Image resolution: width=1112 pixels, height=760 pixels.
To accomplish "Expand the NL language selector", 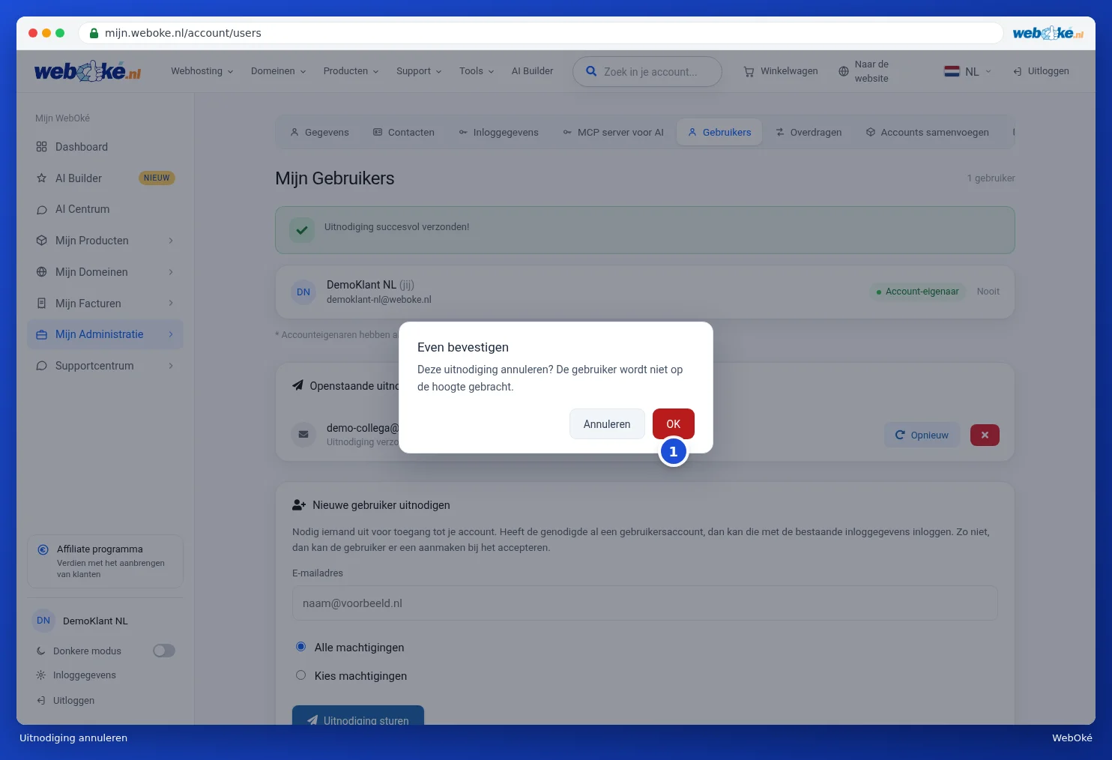I will pos(967,71).
